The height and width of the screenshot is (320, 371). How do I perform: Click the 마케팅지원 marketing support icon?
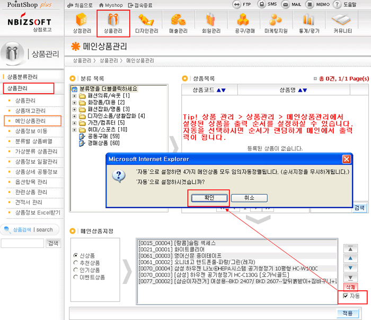pos(276,23)
